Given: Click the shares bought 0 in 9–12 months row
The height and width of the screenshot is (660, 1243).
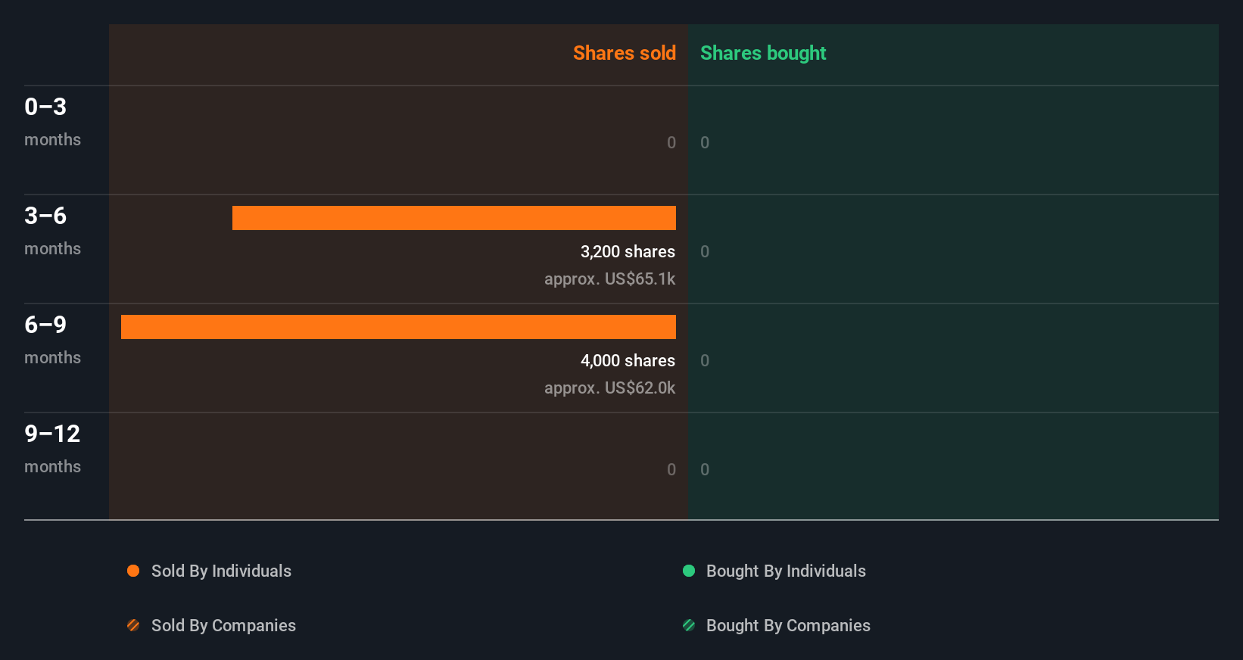Looking at the screenshot, I should 705,469.
